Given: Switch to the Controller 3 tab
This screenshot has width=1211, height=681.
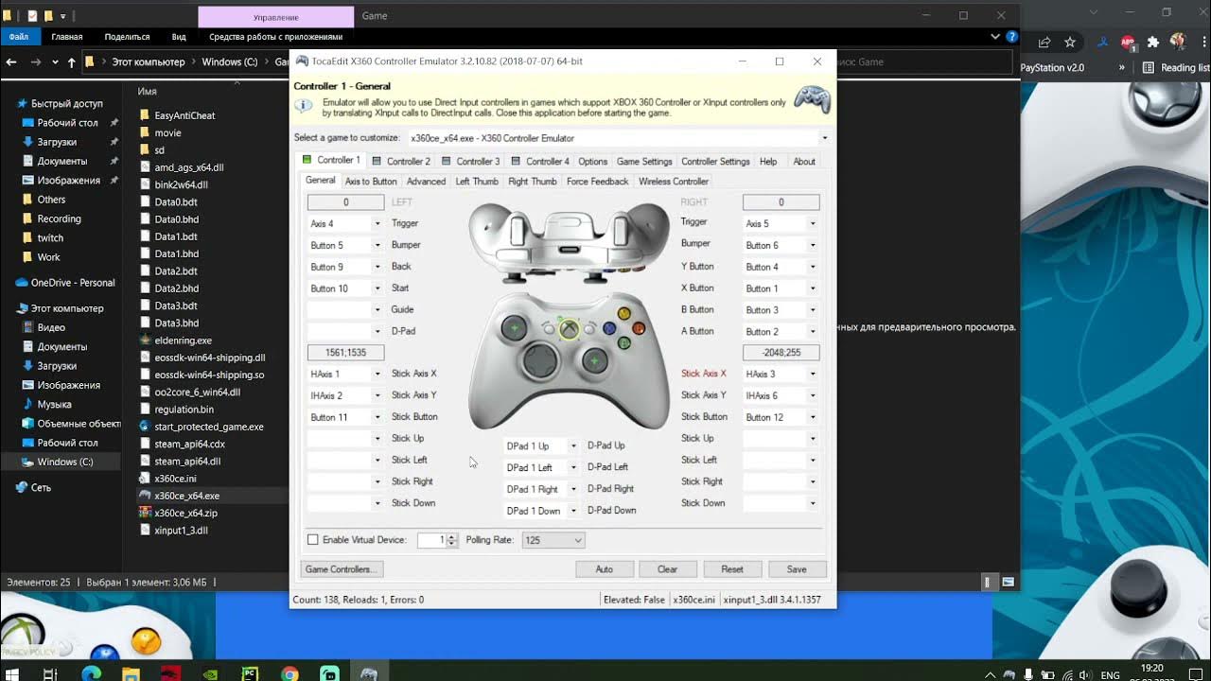Looking at the screenshot, I should click(470, 162).
